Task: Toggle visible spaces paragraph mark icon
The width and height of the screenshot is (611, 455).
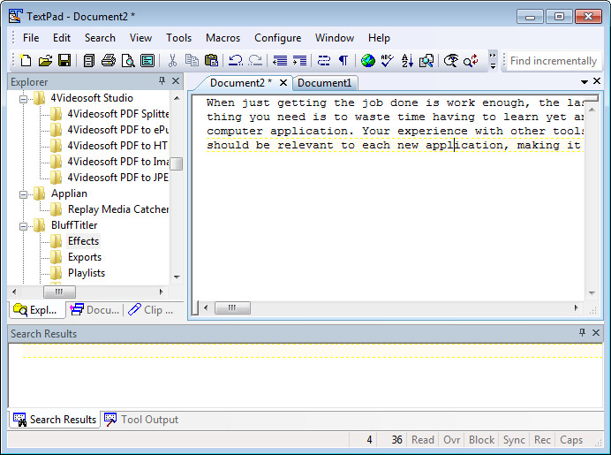Action: pyautogui.click(x=343, y=60)
